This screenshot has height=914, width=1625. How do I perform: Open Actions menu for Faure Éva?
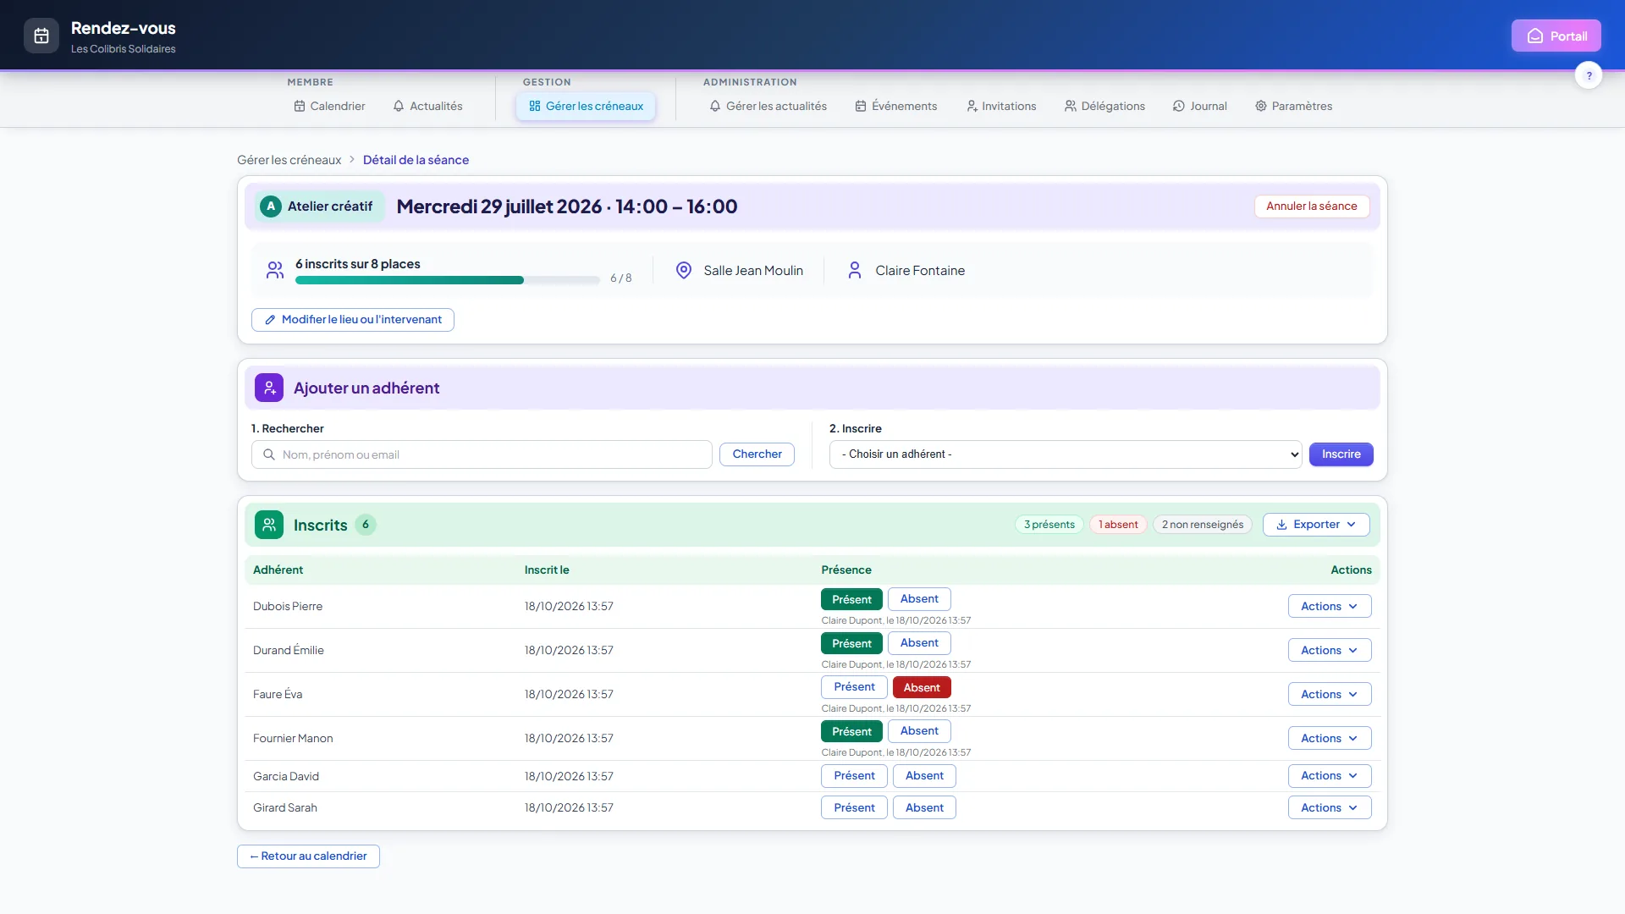pyautogui.click(x=1330, y=694)
